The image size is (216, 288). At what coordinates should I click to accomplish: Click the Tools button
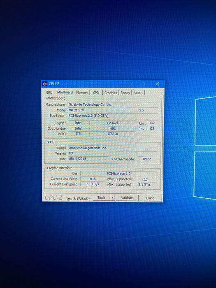tap(101, 198)
